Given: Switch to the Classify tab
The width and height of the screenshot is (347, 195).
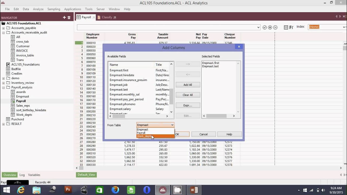Looking at the screenshot, I should tap(107, 17).
